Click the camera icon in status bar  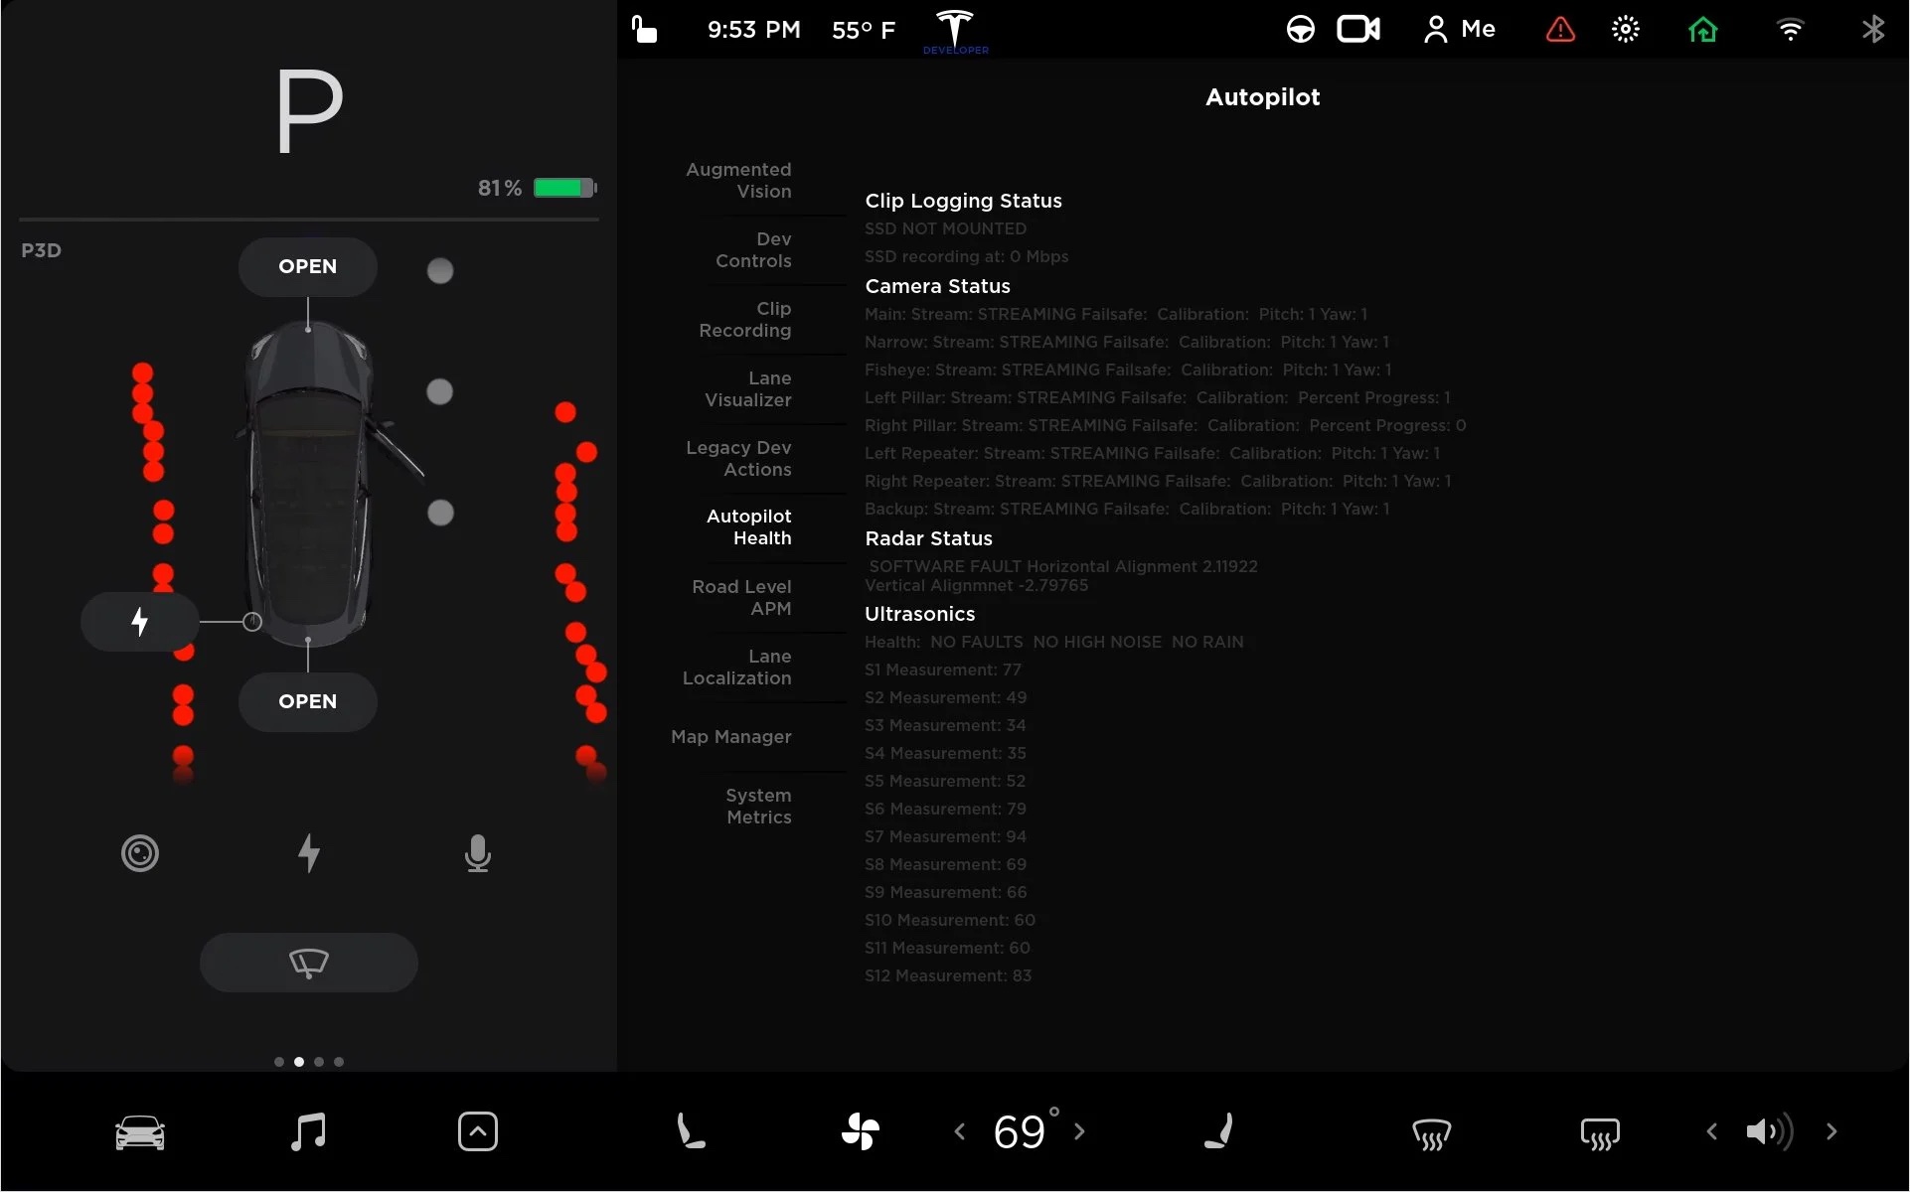1358,28
